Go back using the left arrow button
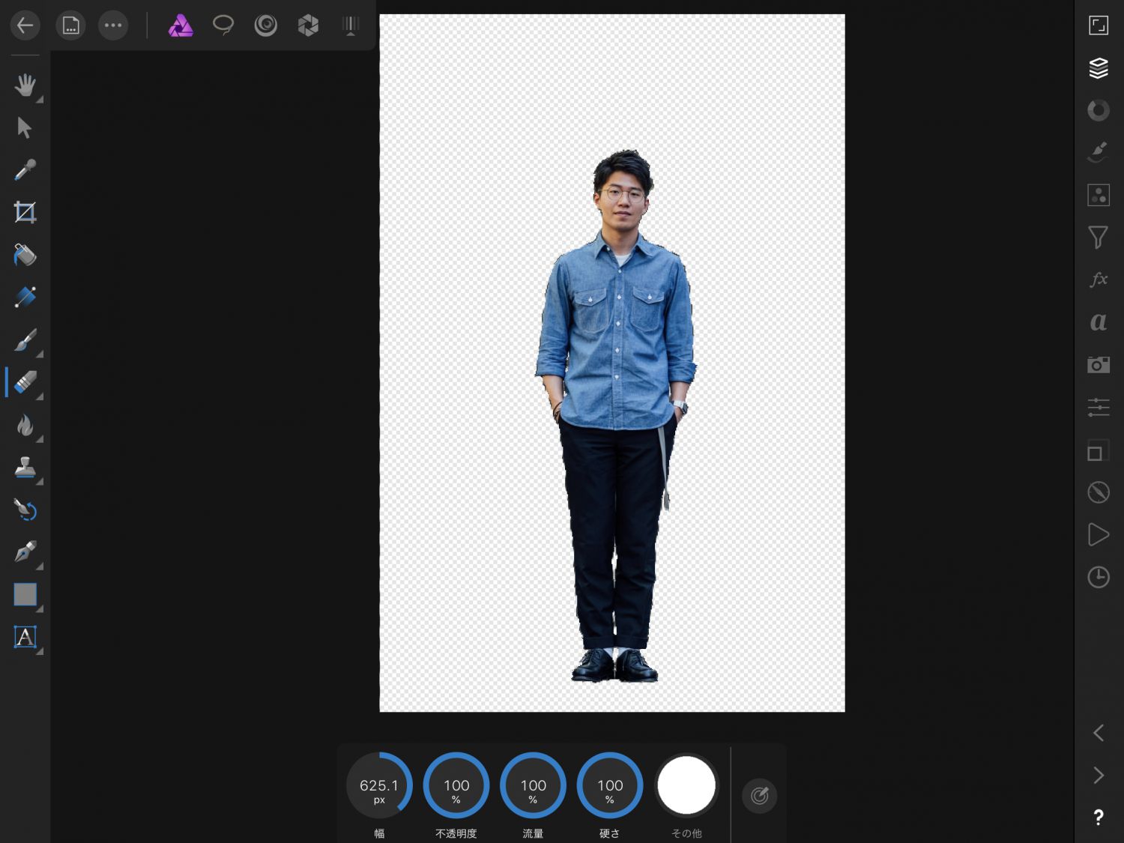This screenshot has height=843, width=1124. [25, 25]
